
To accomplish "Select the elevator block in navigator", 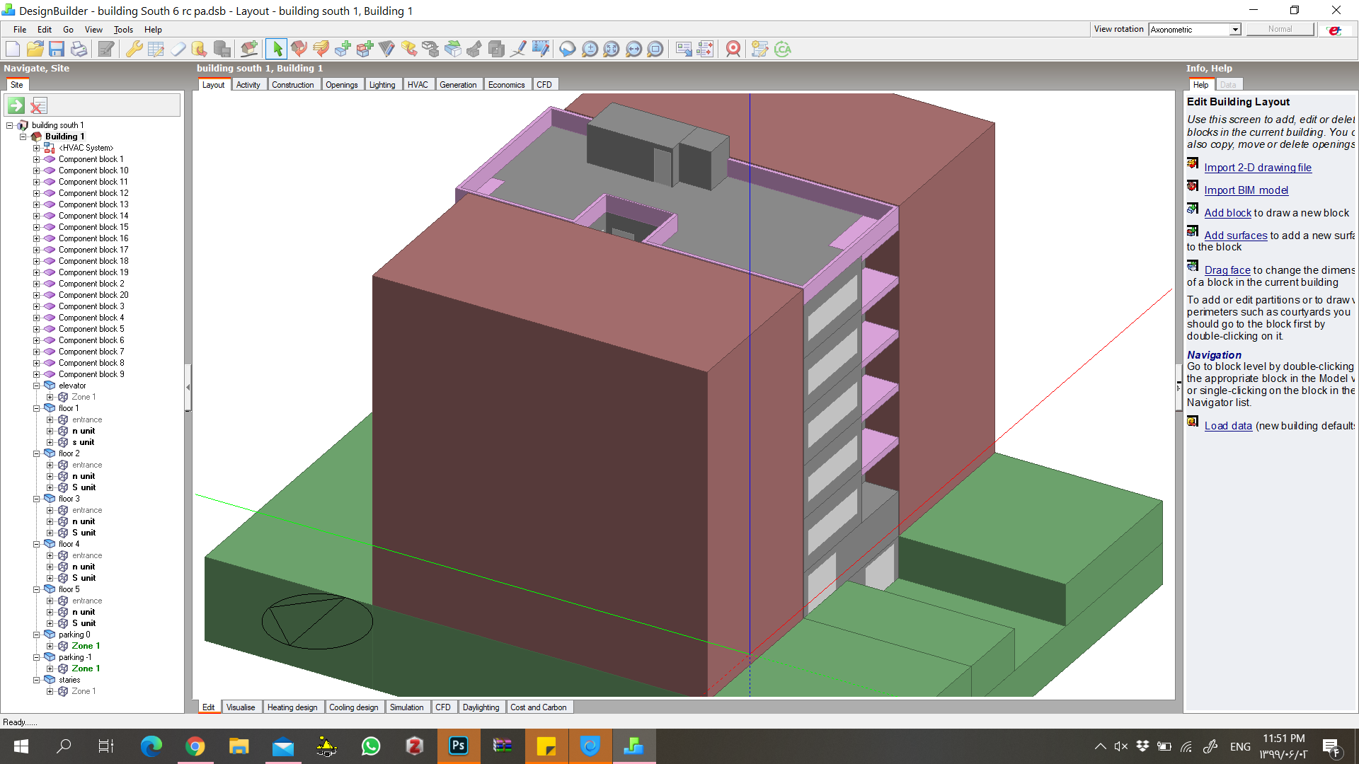I will (x=72, y=386).
